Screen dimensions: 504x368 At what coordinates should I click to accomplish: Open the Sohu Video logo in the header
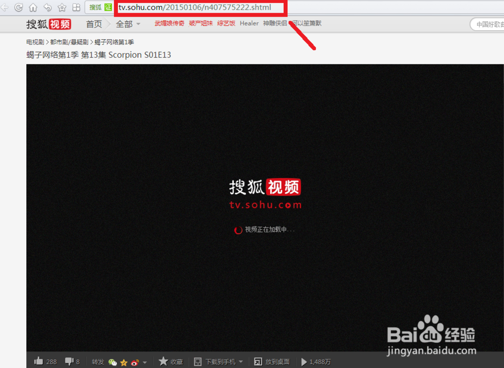[x=48, y=24]
